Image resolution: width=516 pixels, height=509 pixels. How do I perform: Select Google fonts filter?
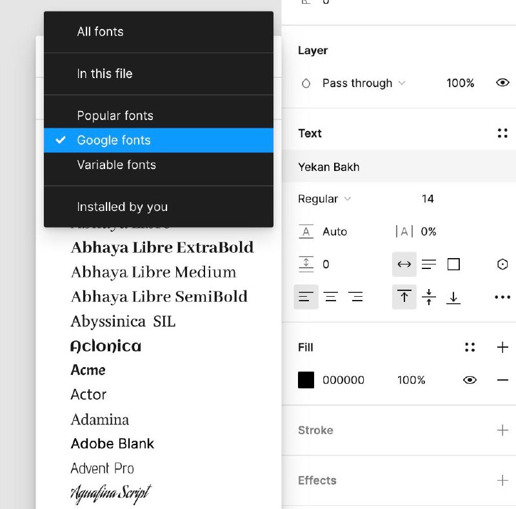159,140
